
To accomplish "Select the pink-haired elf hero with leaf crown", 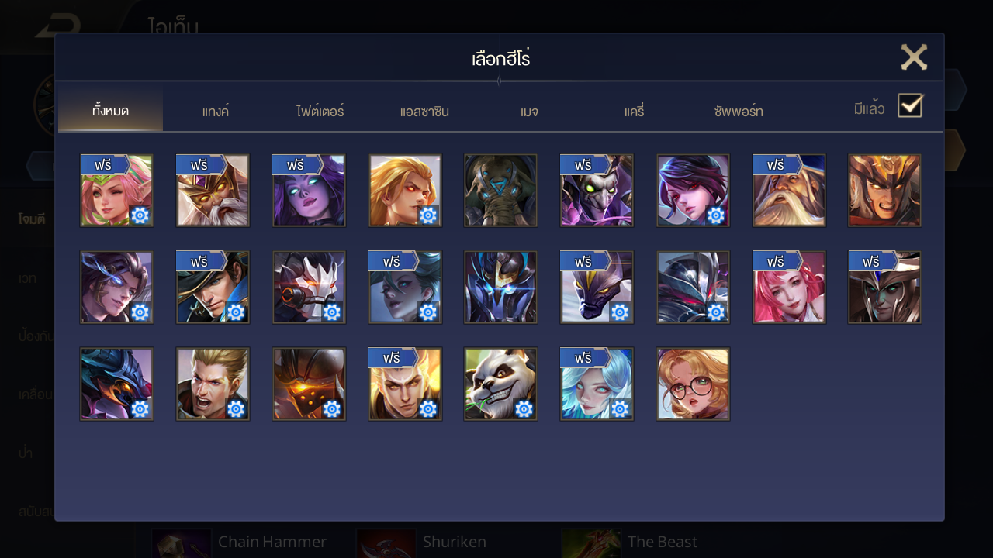I will click(x=116, y=191).
